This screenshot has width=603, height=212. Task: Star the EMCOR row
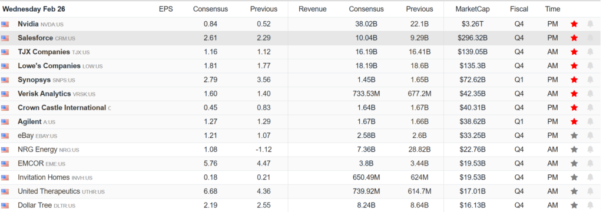(x=574, y=164)
